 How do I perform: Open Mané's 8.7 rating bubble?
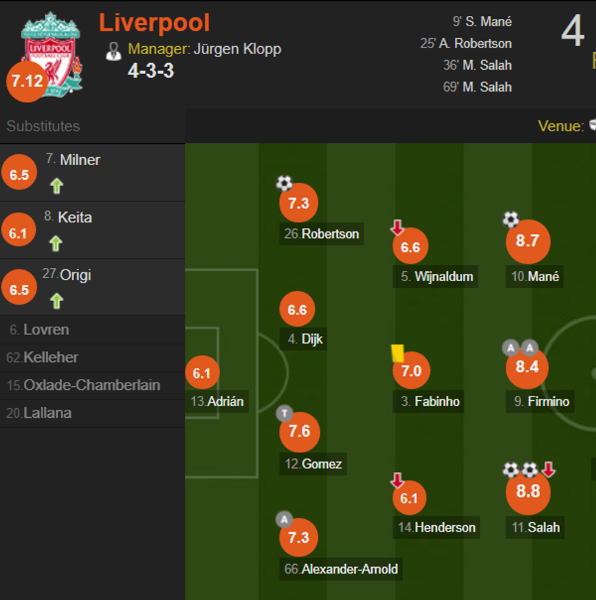(x=528, y=241)
